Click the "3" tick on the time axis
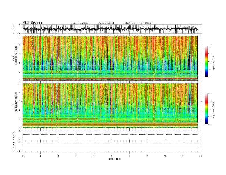Image resolution: width=226 pixels, height=175 pixels. pos(76,156)
